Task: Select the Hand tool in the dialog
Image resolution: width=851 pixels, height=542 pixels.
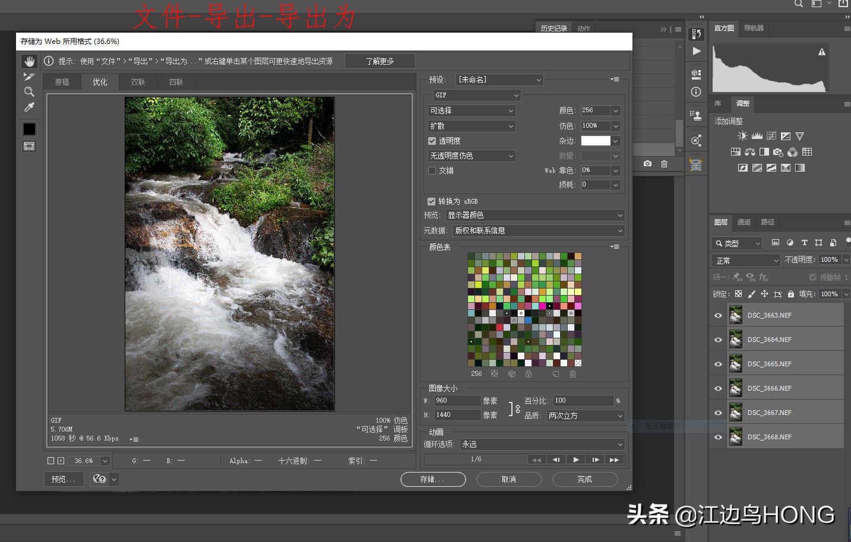Action: click(29, 61)
